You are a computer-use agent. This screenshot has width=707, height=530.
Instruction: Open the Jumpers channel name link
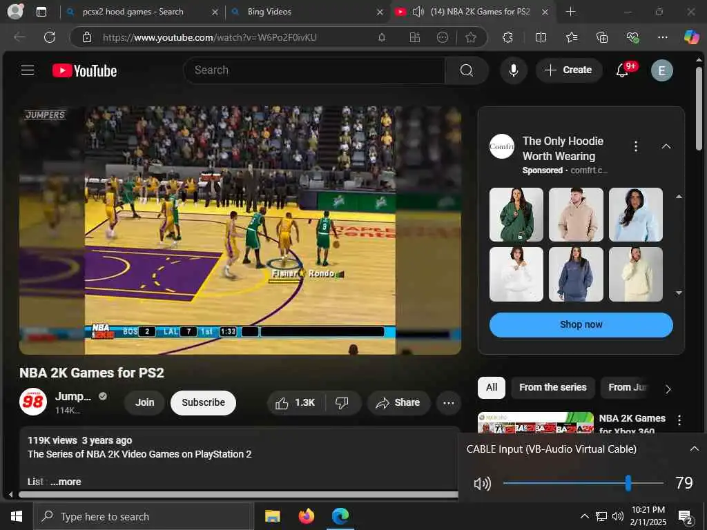tap(72, 396)
